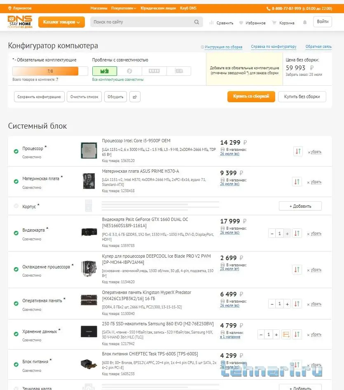Click the replace icon for Оперативная память
The width and height of the screenshot is (344, 390).
tap(297, 304)
